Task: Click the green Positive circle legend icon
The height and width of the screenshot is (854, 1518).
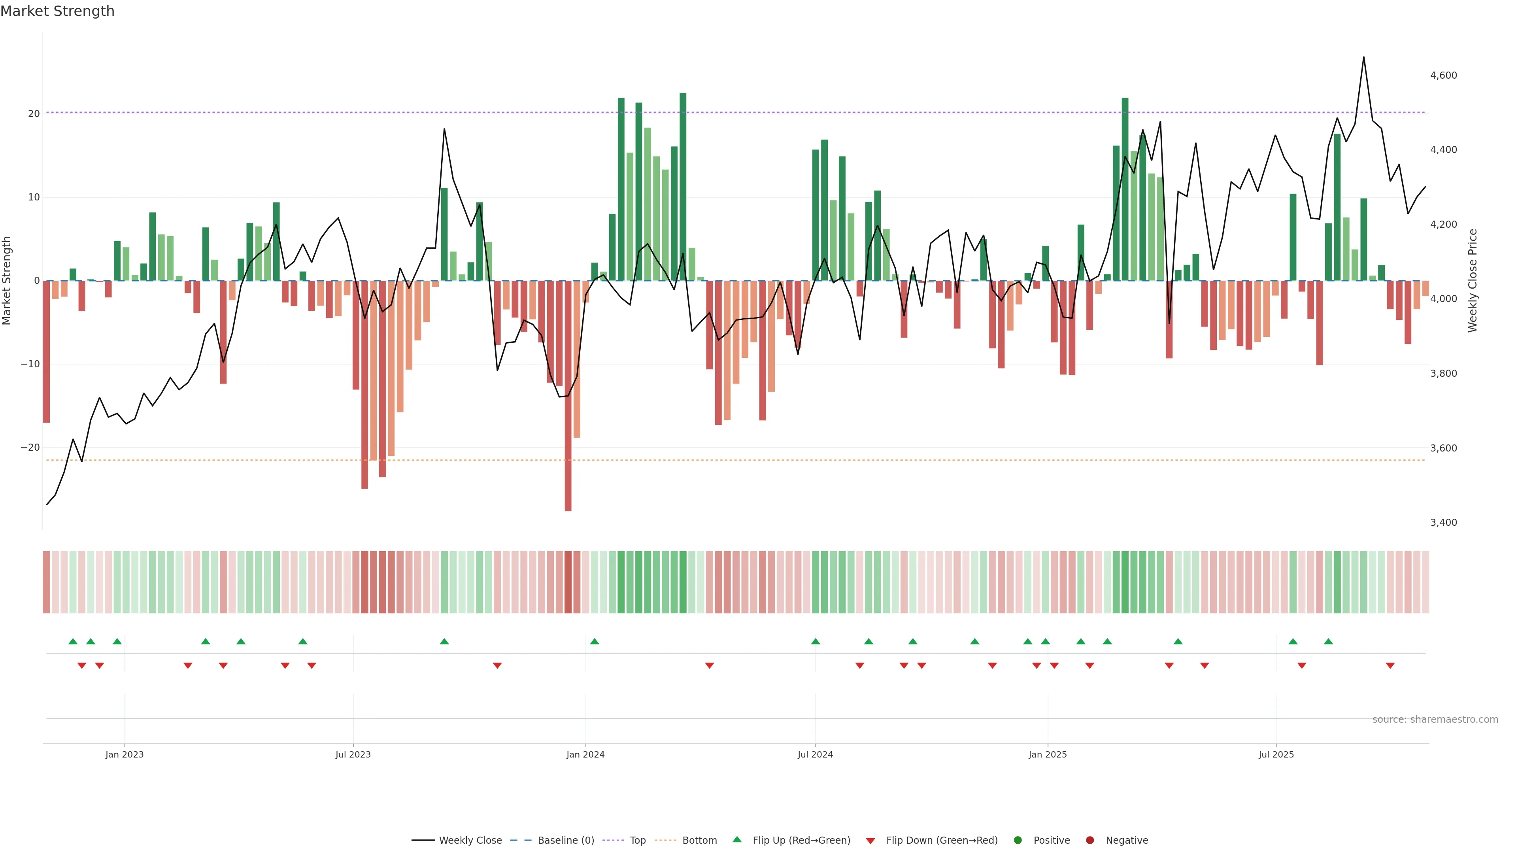Action: [1017, 841]
